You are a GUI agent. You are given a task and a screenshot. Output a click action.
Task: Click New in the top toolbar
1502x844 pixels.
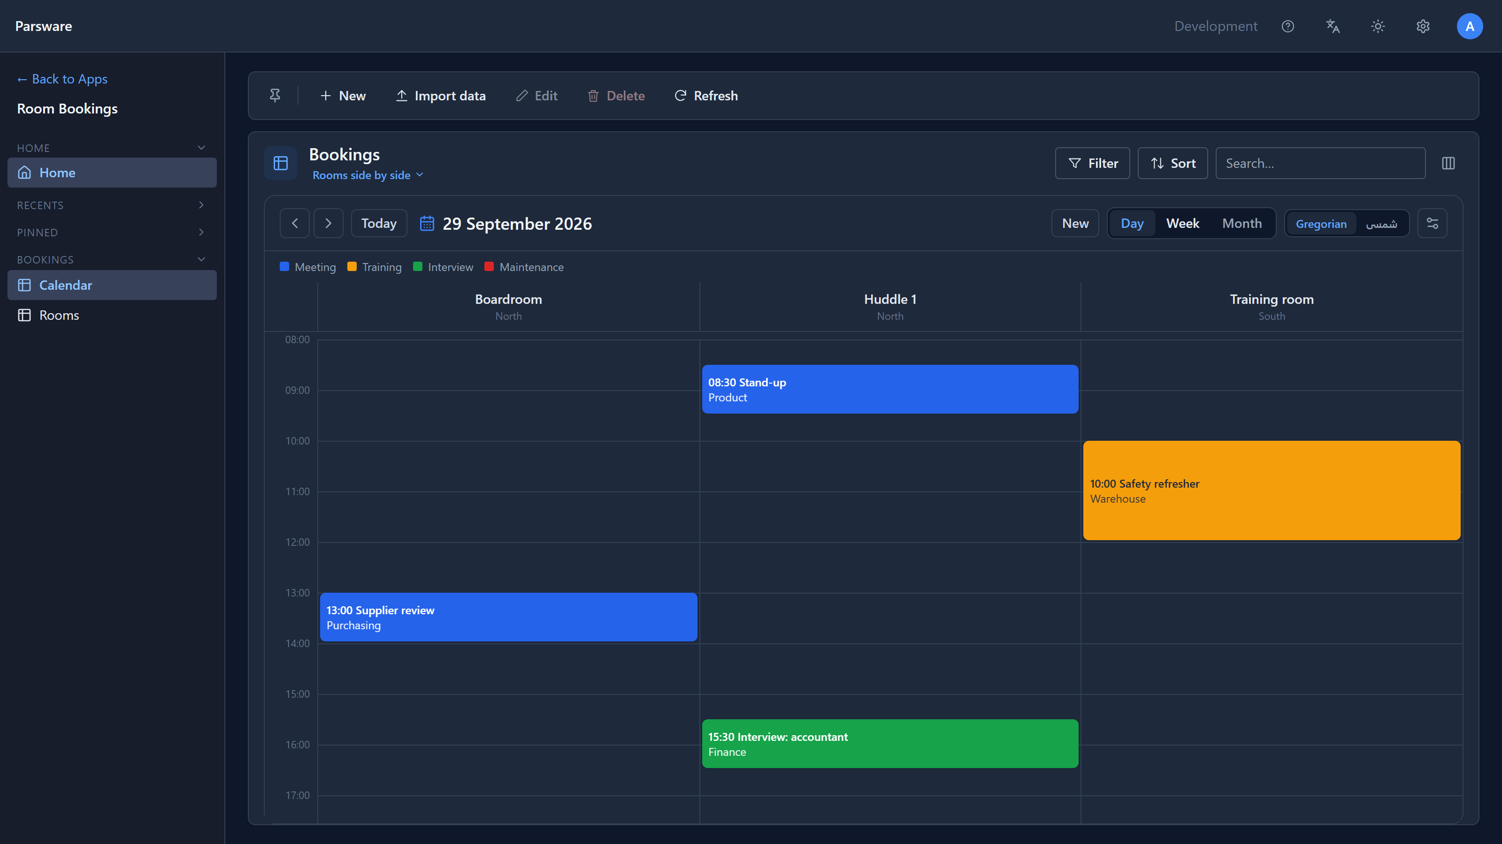click(343, 96)
